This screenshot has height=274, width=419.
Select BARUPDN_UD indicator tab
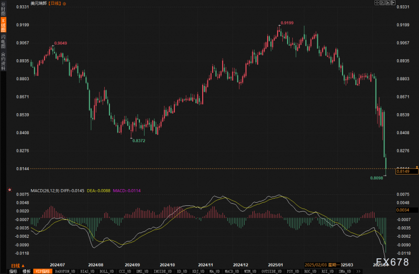[x=65, y=271]
